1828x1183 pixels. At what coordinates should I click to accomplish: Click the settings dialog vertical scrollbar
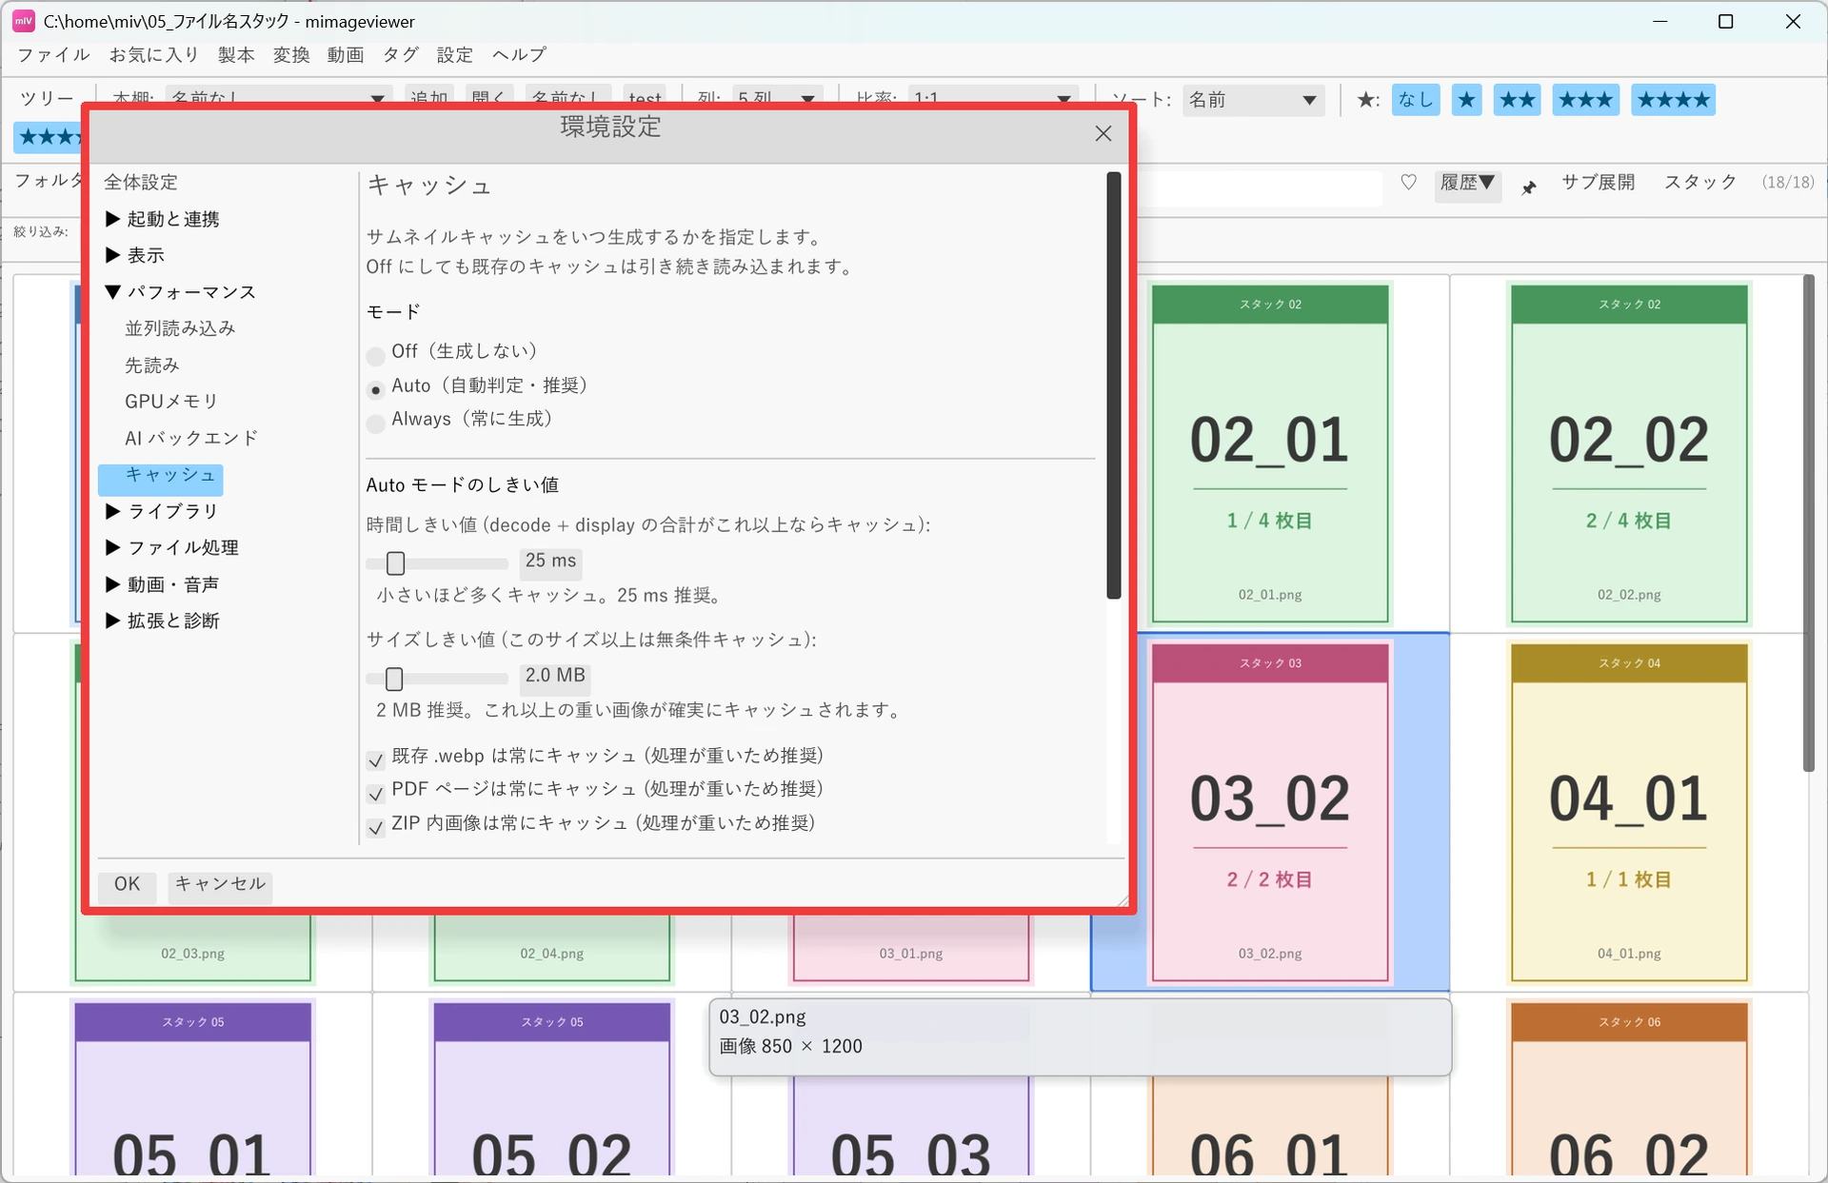[x=1113, y=385]
